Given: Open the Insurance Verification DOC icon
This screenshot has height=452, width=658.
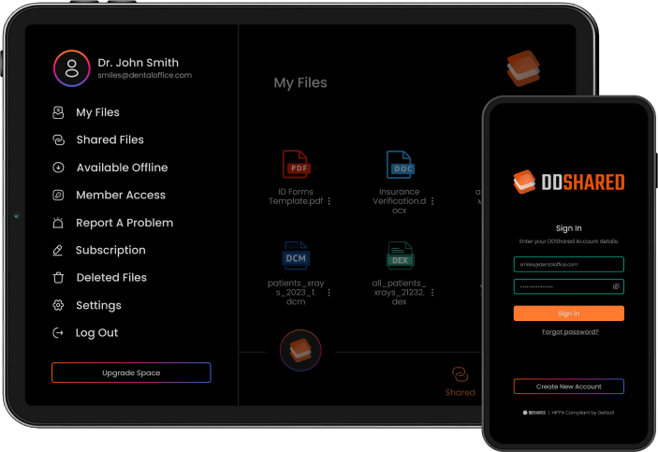Looking at the screenshot, I should [401, 164].
